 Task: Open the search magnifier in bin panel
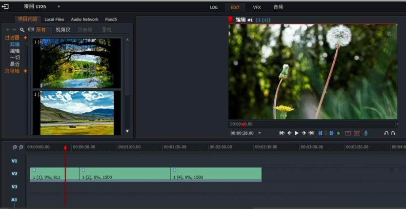[22, 30]
